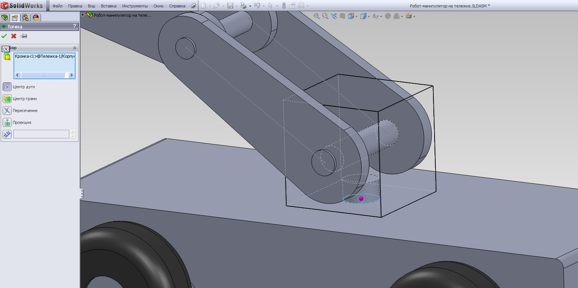Image resolution: width=578 pixels, height=288 pixels.
Task: Pin the Точка property panel open
Action: 23,36
